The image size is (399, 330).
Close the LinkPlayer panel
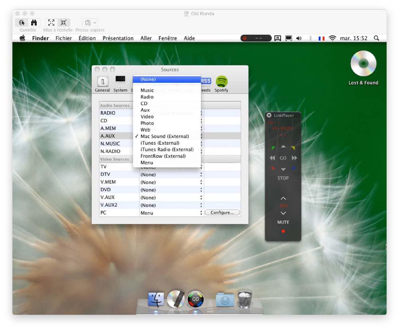click(x=269, y=115)
